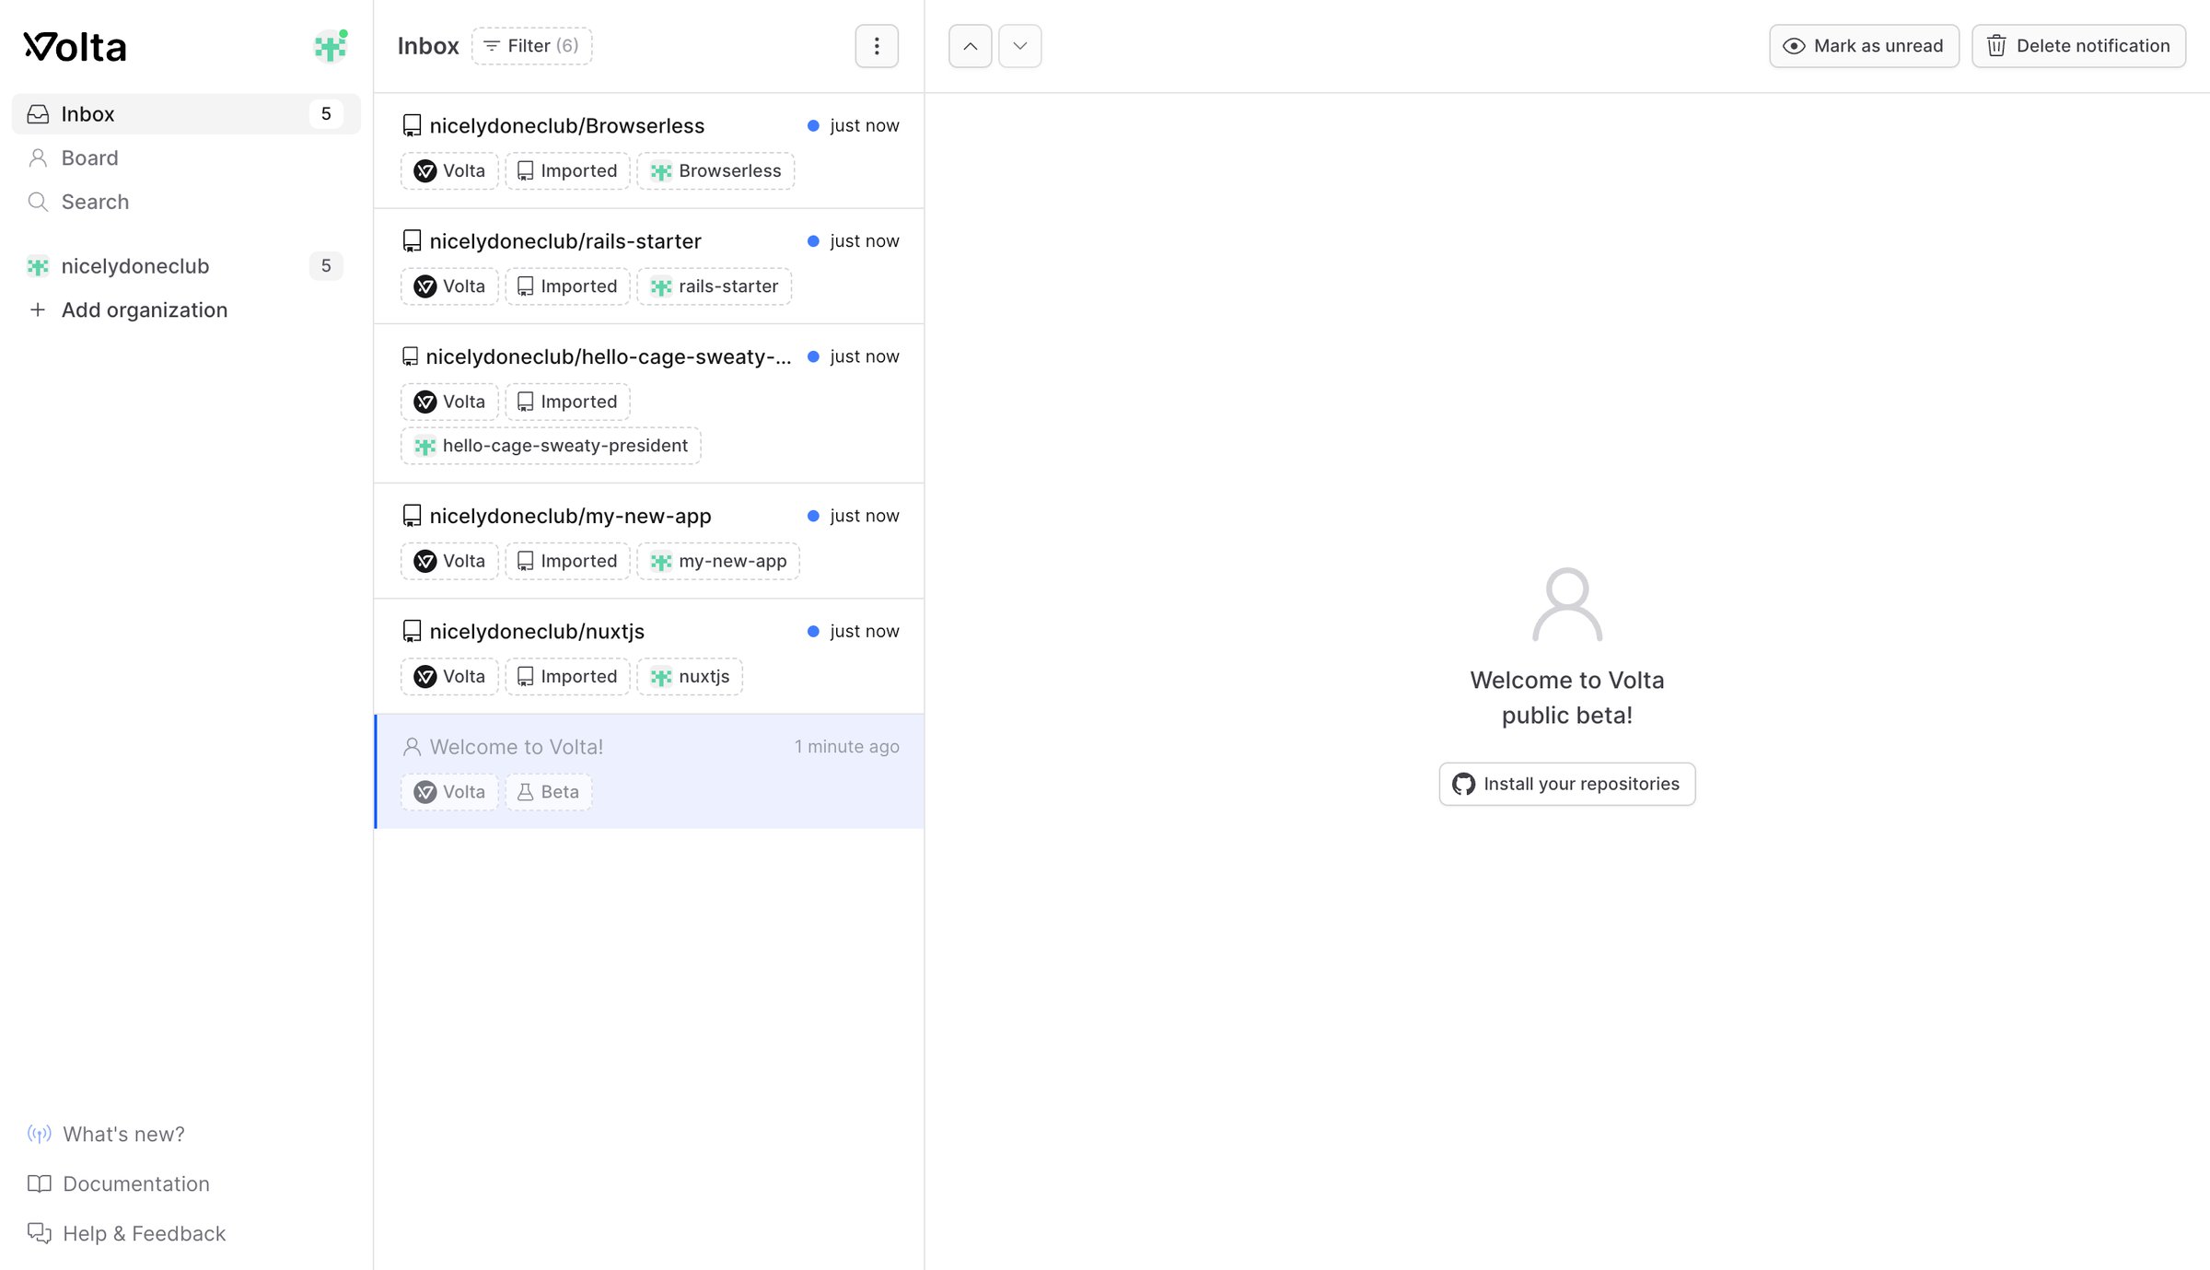Go to next notification with down chevron
This screenshot has height=1270, width=2210.
click(1020, 46)
